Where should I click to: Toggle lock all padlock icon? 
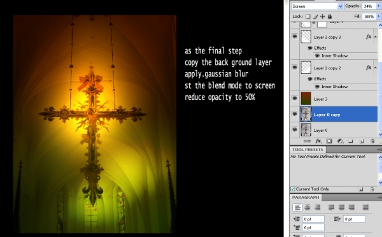[x=330, y=17]
